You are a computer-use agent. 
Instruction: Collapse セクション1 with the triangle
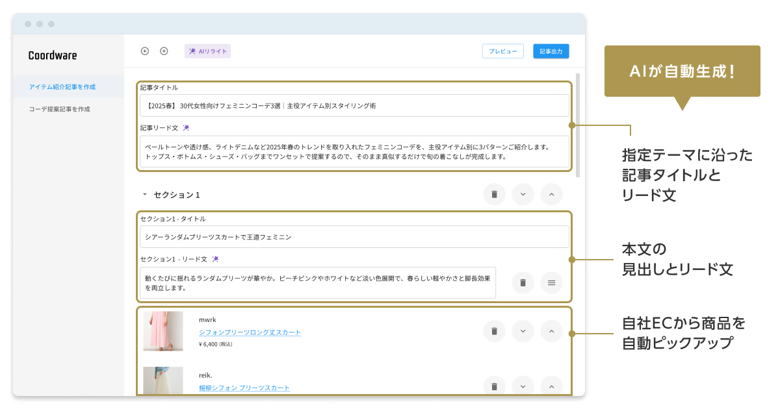tap(145, 195)
